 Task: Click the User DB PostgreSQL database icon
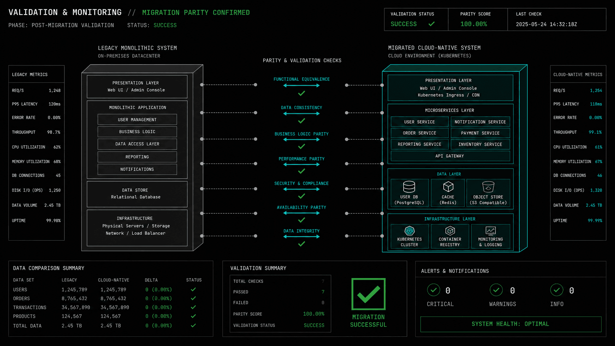click(409, 186)
